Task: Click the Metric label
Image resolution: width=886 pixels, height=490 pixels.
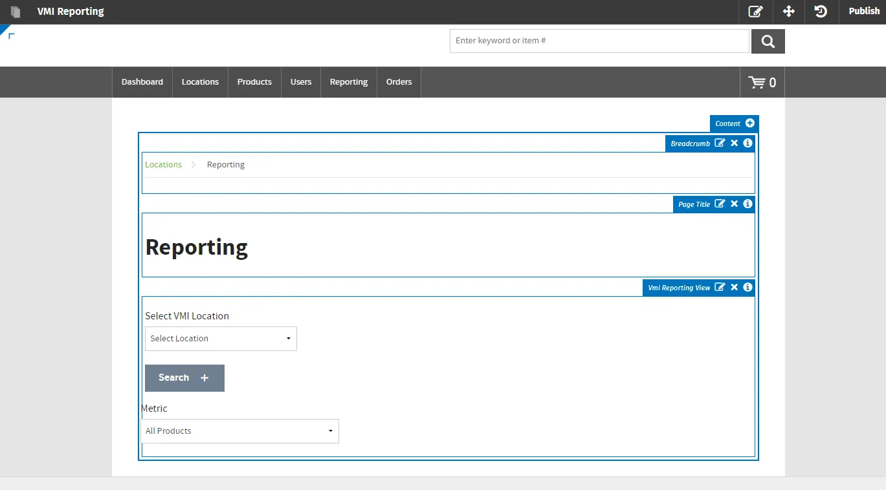Action: pos(154,409)
